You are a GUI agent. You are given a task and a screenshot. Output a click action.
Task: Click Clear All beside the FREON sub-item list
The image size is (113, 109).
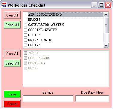point(12,54)
